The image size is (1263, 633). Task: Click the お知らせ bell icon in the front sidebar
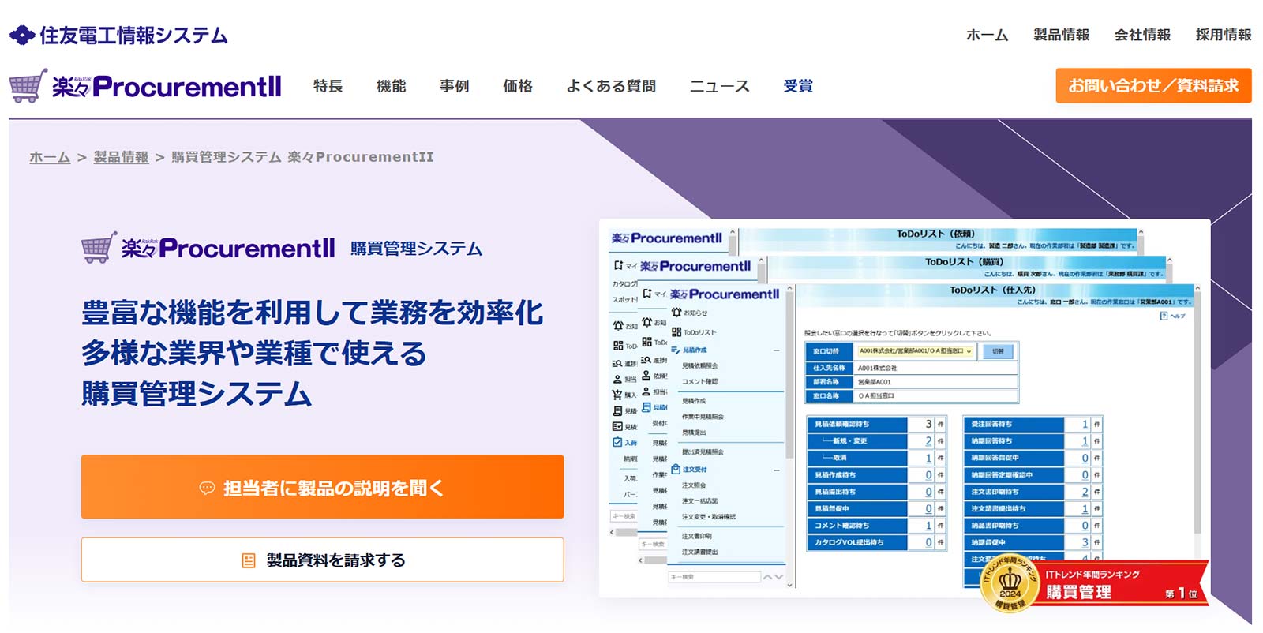click(x=676, y=313)
